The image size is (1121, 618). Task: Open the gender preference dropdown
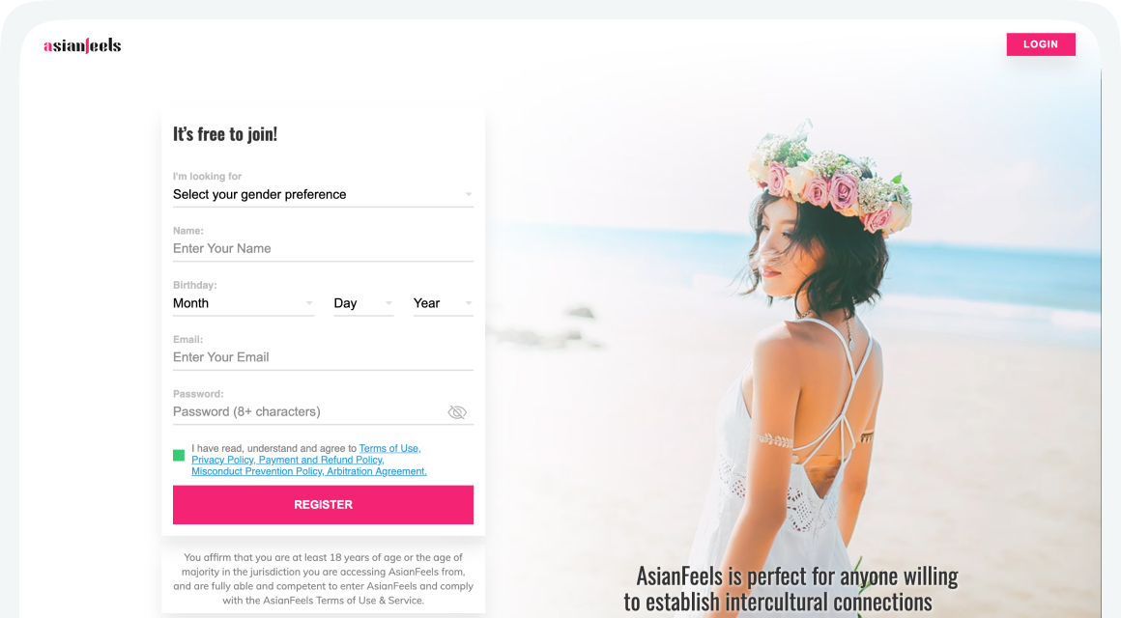coord(323,194)
